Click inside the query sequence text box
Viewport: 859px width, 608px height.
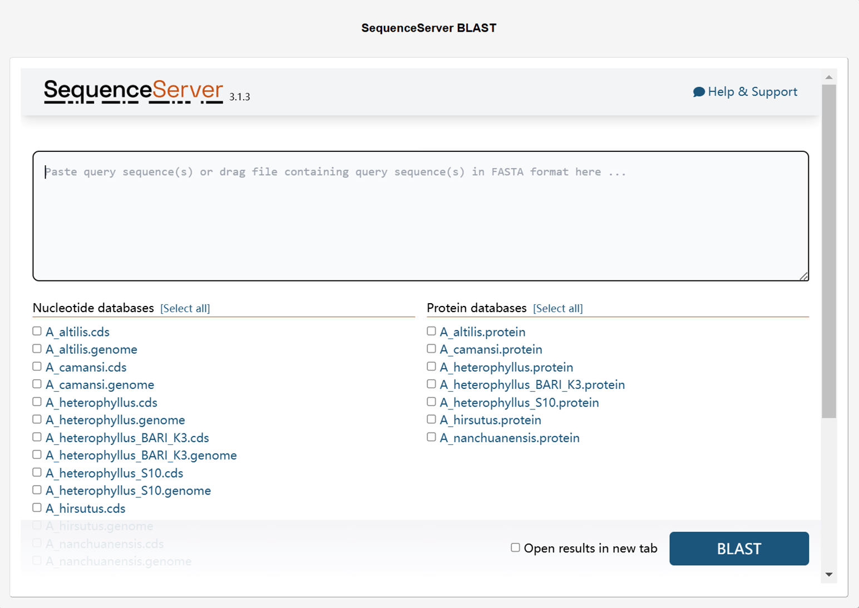(420, 216)
